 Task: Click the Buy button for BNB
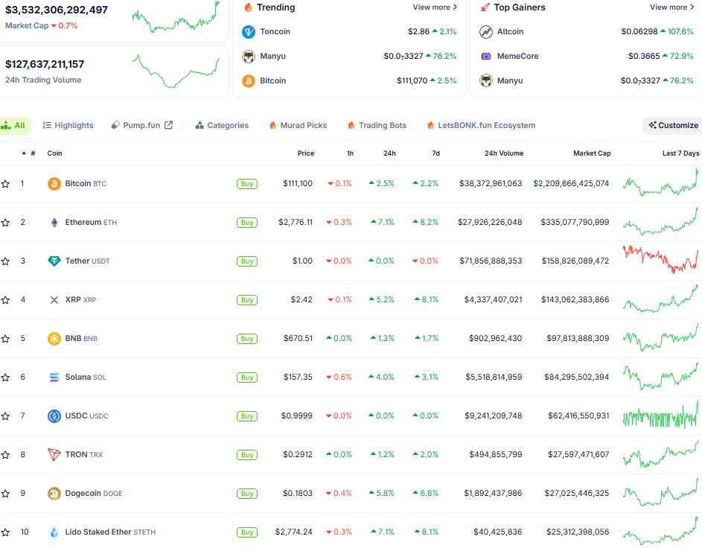[246, 338]
